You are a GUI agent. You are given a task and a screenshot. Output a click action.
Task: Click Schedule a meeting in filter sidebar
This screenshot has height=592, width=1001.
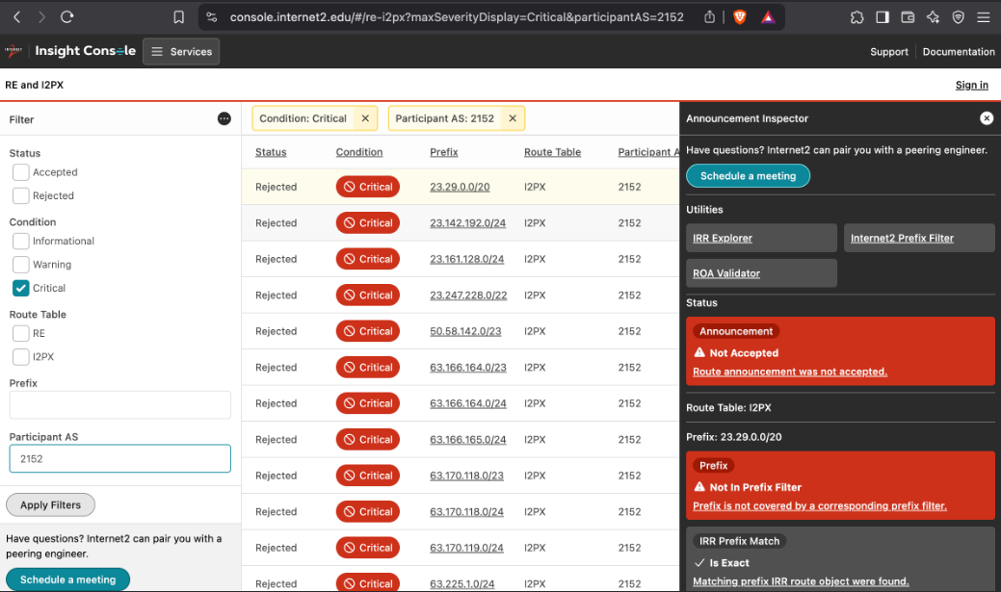coord(67,579)
